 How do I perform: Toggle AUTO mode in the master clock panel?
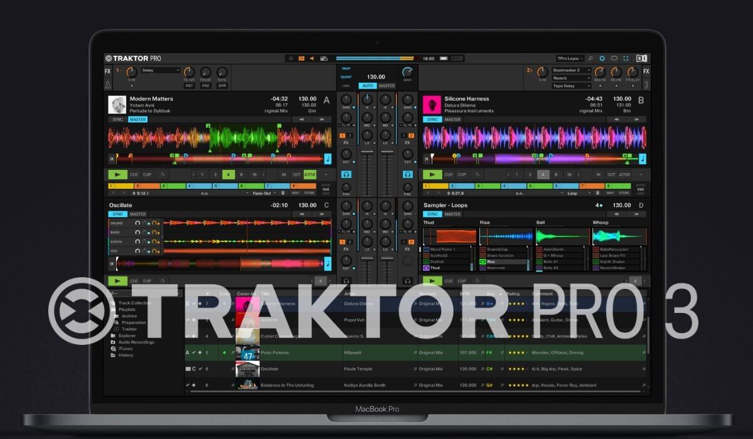[x=368, y=85]
